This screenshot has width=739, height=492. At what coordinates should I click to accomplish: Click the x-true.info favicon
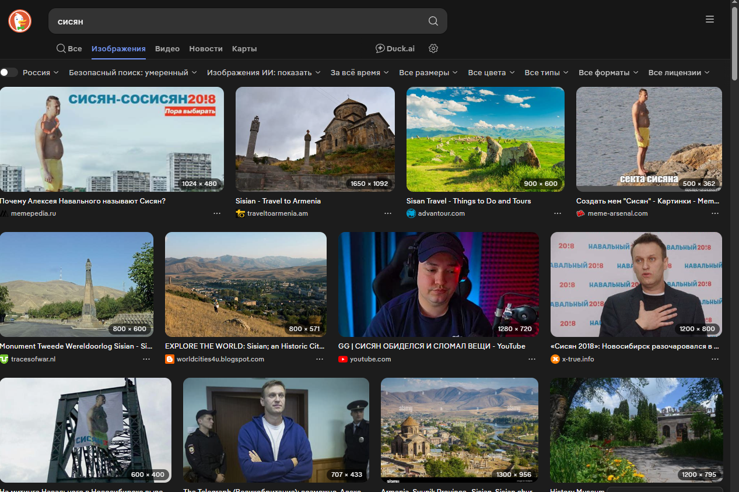click(555, 359)
